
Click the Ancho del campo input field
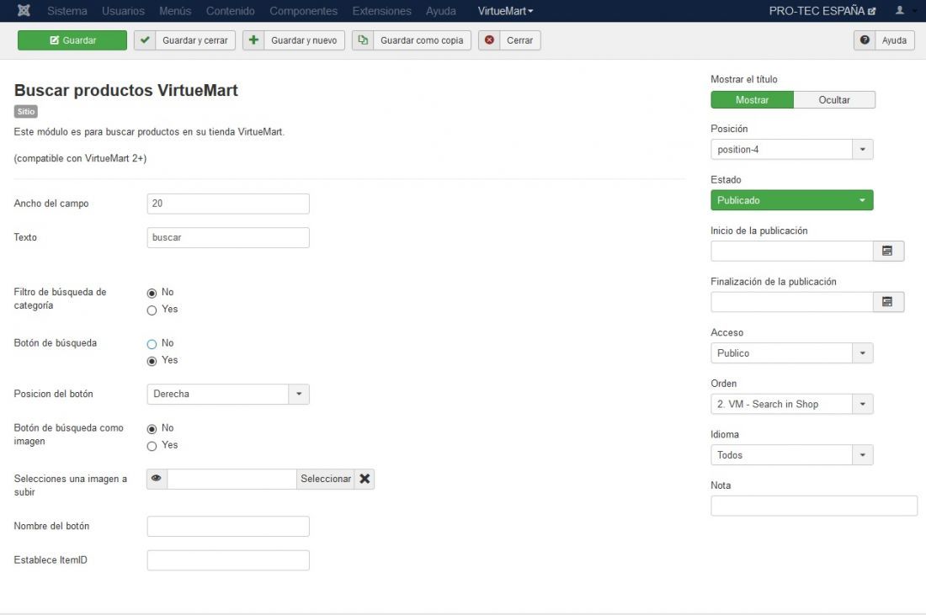[x=228, y=204]
